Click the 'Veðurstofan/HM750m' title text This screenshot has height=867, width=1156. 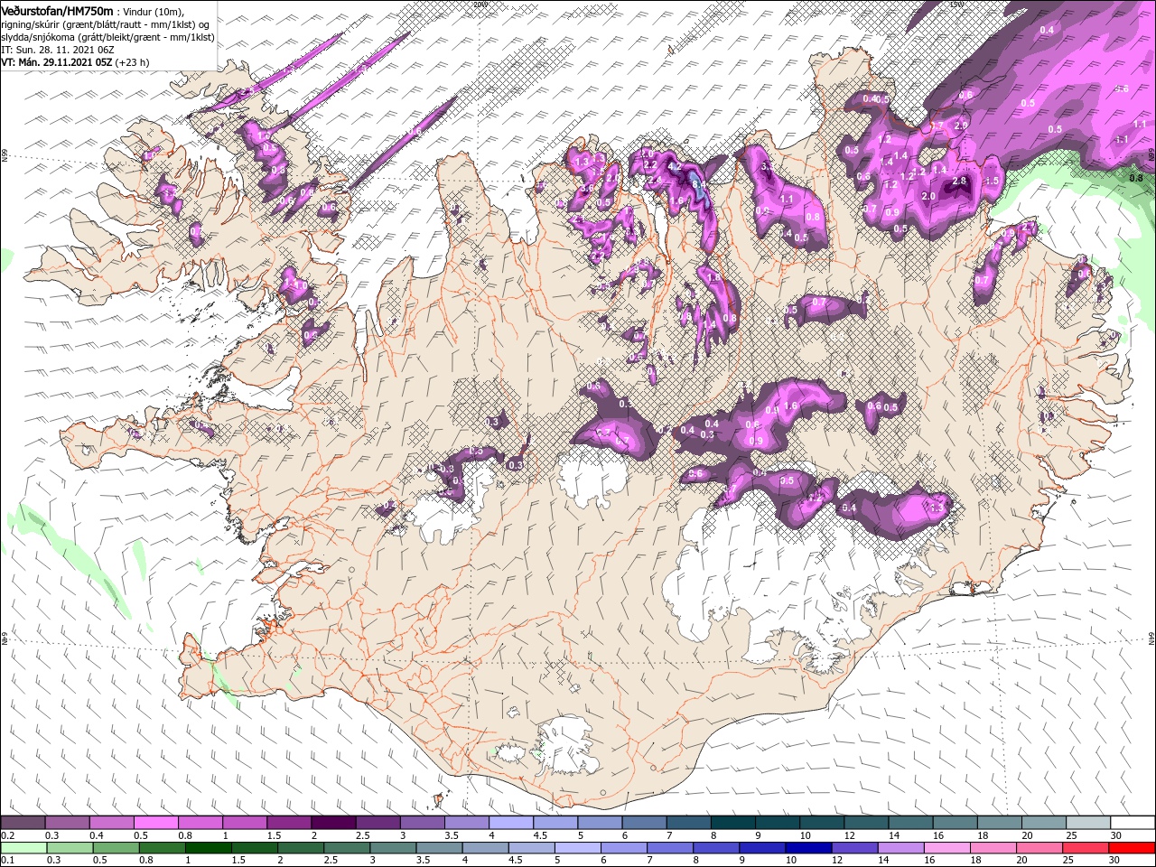click(57, 10)
